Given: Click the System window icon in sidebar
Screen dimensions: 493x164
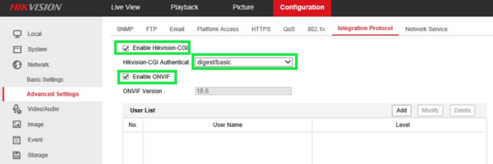Looking at the screenshot, I should [17, 49].
